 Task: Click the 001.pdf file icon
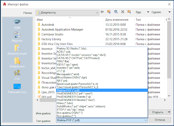click(x=39, y=97)
